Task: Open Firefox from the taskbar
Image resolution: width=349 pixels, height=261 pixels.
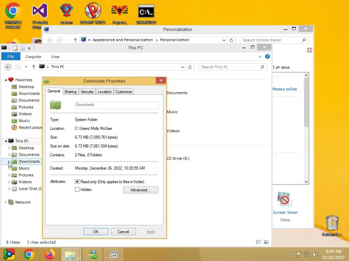Action: click(x=50, y=254)
